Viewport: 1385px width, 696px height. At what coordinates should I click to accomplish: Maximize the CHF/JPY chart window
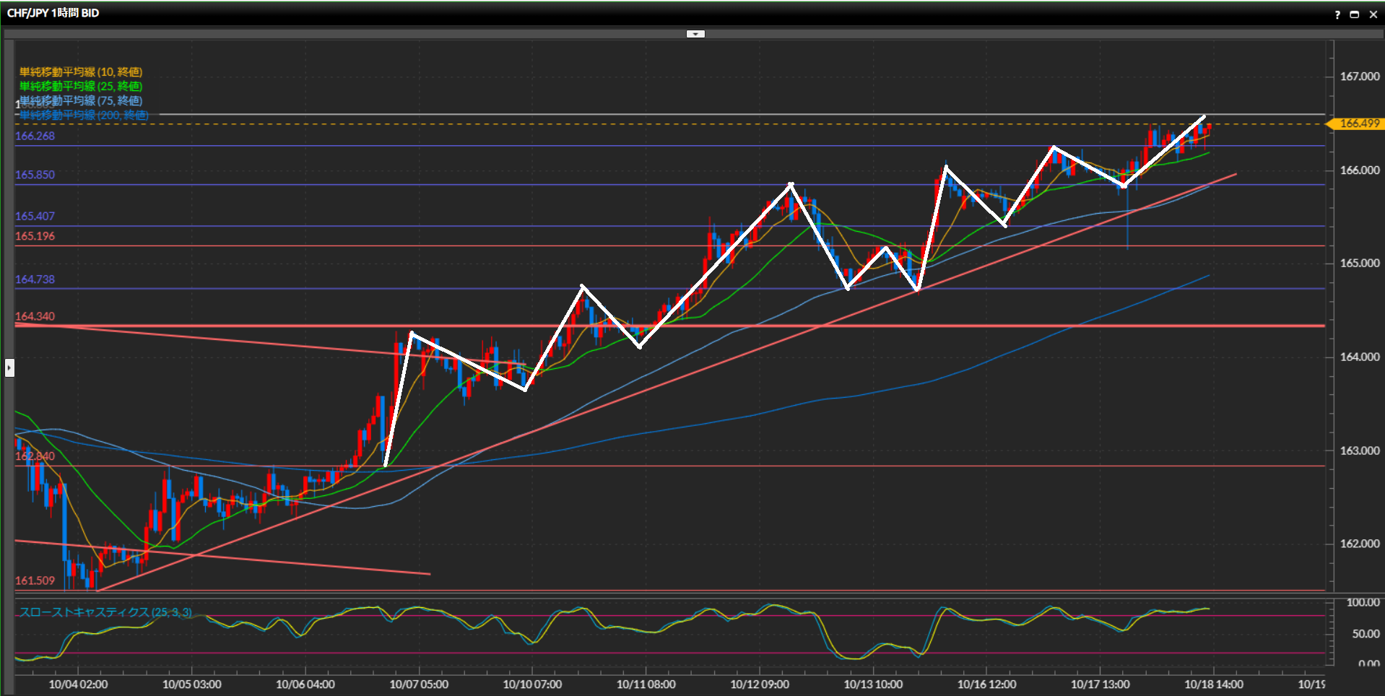1355,14
